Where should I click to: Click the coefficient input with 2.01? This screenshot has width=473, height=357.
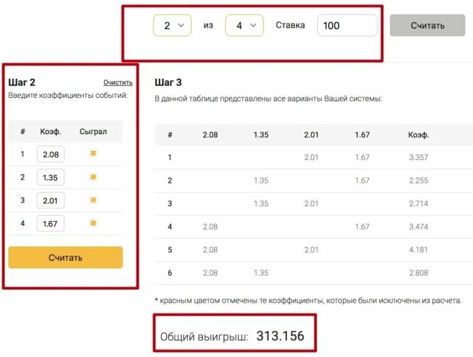[51, 201]
